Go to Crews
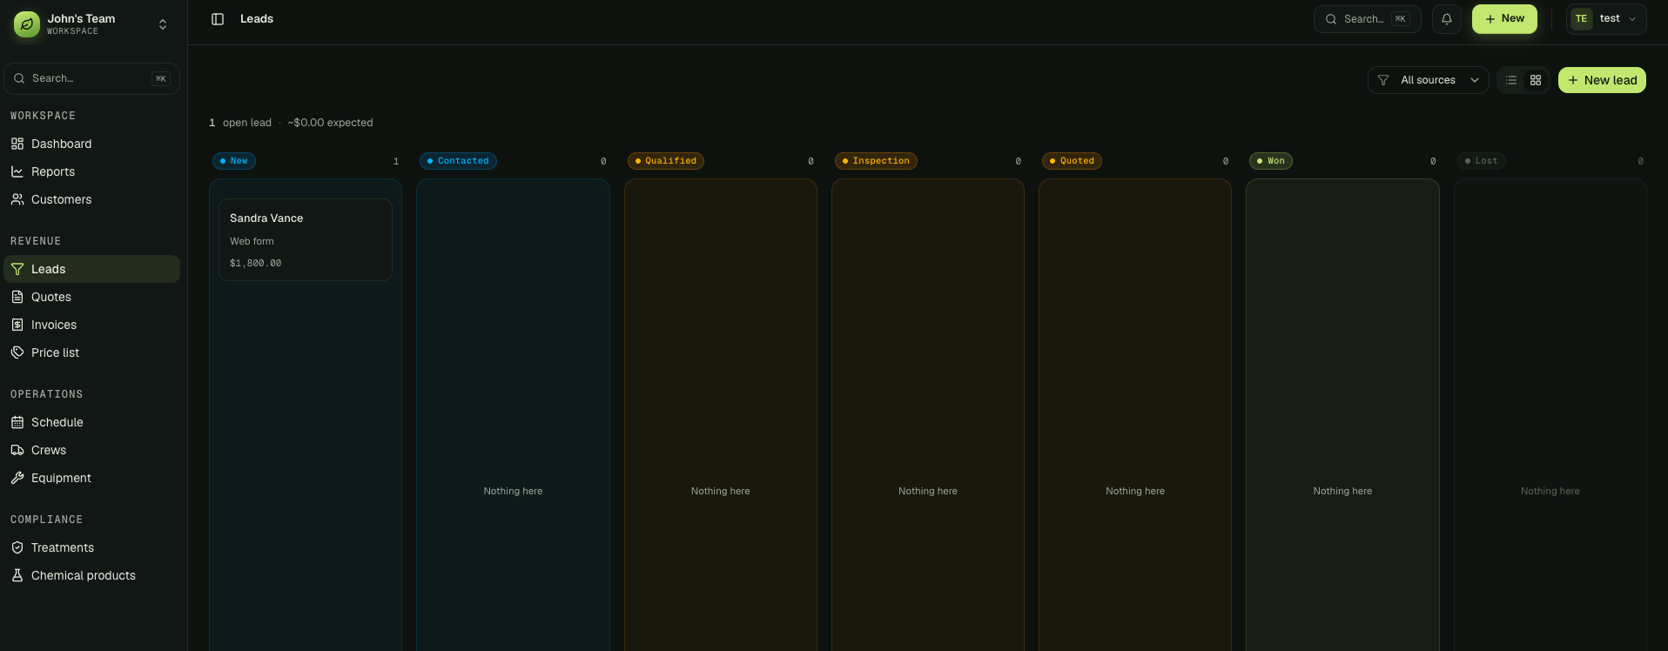 [91, 450]
